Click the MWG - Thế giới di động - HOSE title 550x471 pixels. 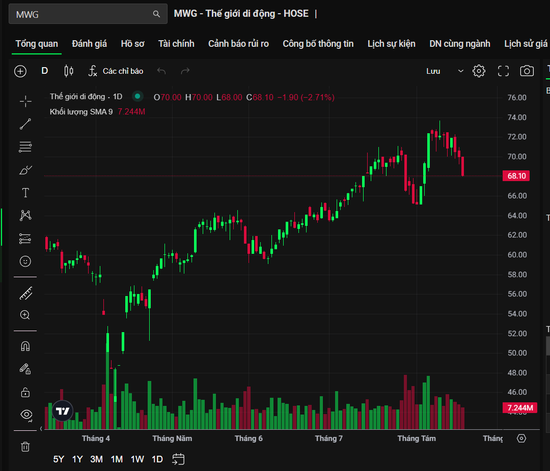[241, 14]
